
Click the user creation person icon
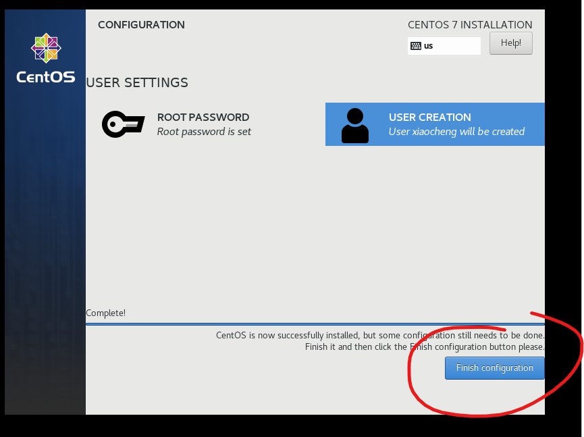tap(355, 126)
